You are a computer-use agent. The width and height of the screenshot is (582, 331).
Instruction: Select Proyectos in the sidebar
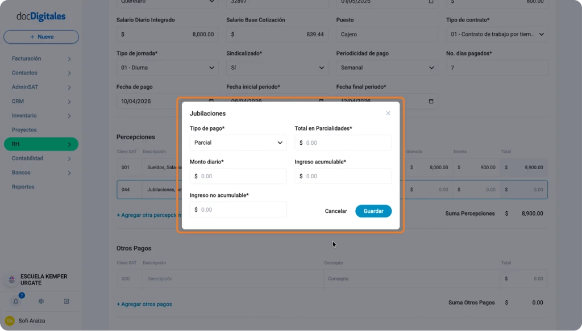point(24,129)
